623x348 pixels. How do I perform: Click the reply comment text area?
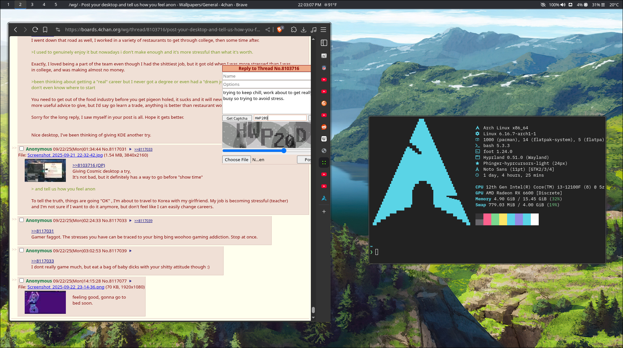[266, 101]
